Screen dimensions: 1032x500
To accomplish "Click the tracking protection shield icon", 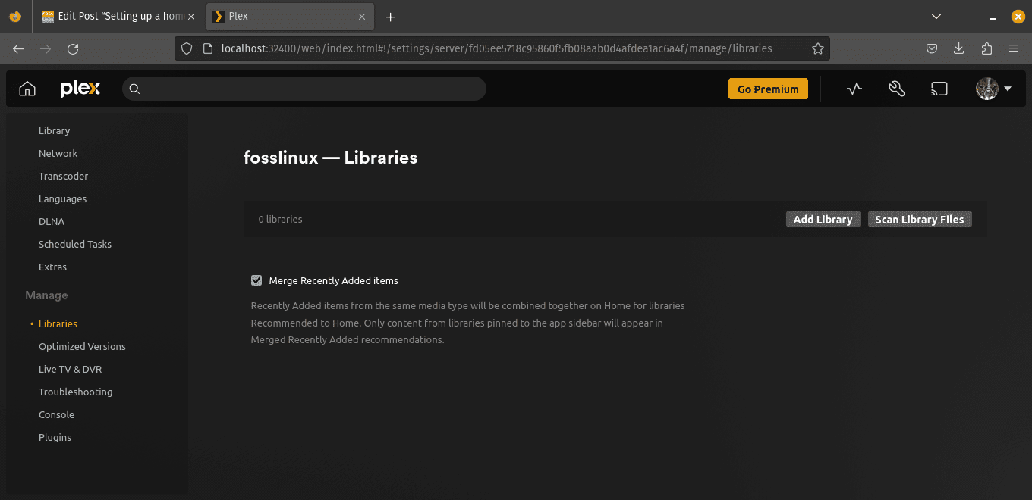I will (187, 48).
